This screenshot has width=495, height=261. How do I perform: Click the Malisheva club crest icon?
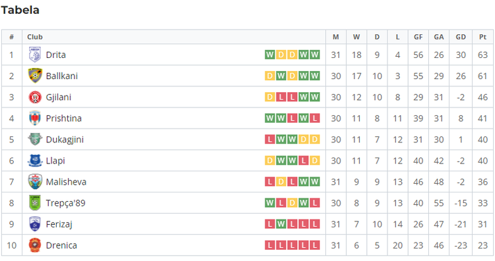(35, 181)
